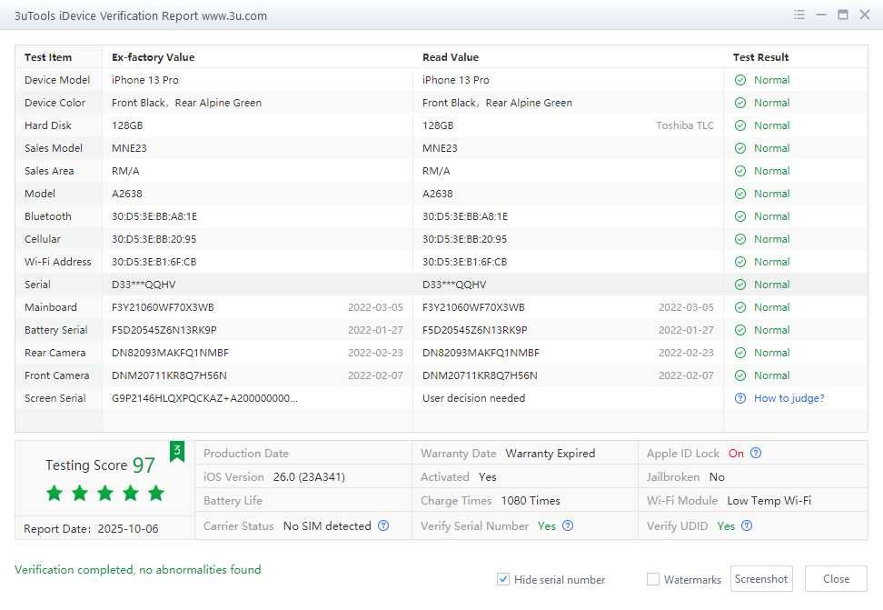883x610 pixels.
Task: Select the Mainboard ex-factory serial F3Y21060WF70X3WB
Action: point(163,307)
